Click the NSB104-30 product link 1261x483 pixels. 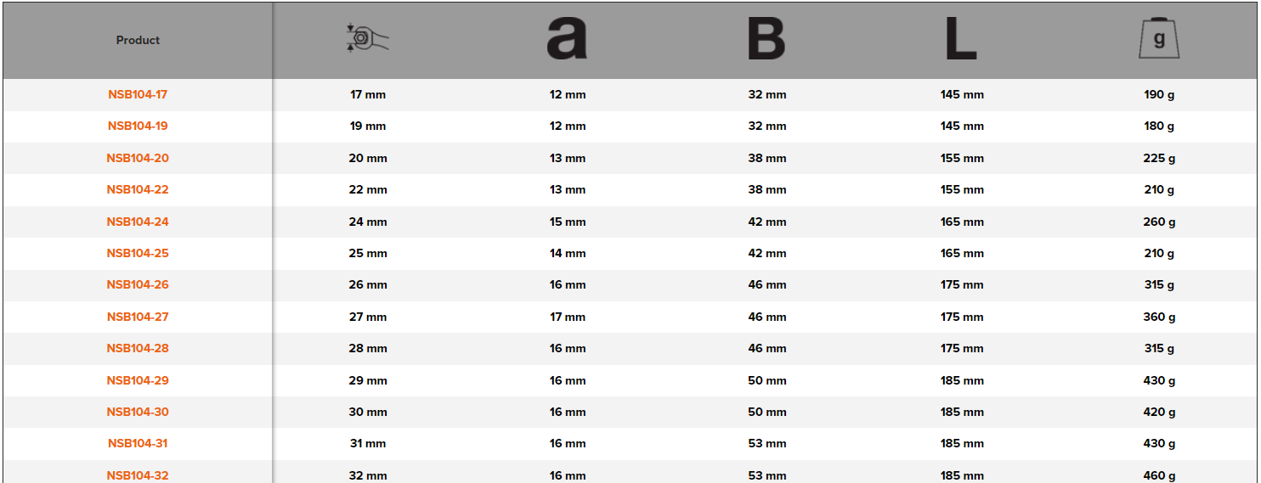(x=138, y=412)
